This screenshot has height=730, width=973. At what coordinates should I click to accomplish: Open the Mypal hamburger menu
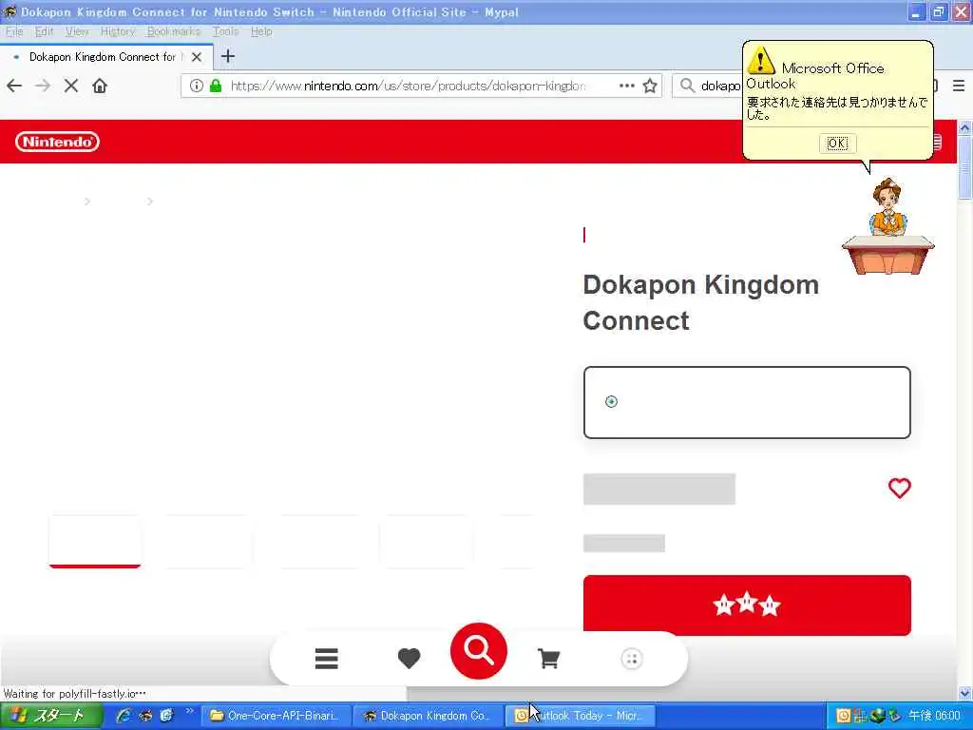[x=959, y=86]
